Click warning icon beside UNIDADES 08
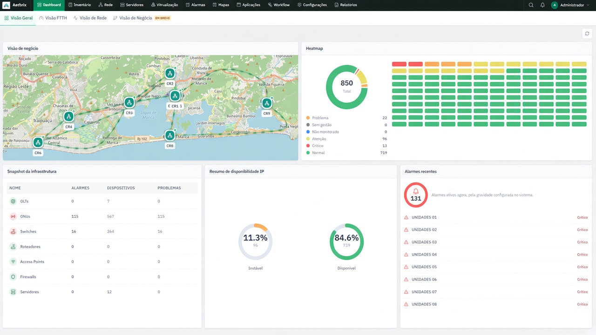596x335 pixels. [406, 304]
